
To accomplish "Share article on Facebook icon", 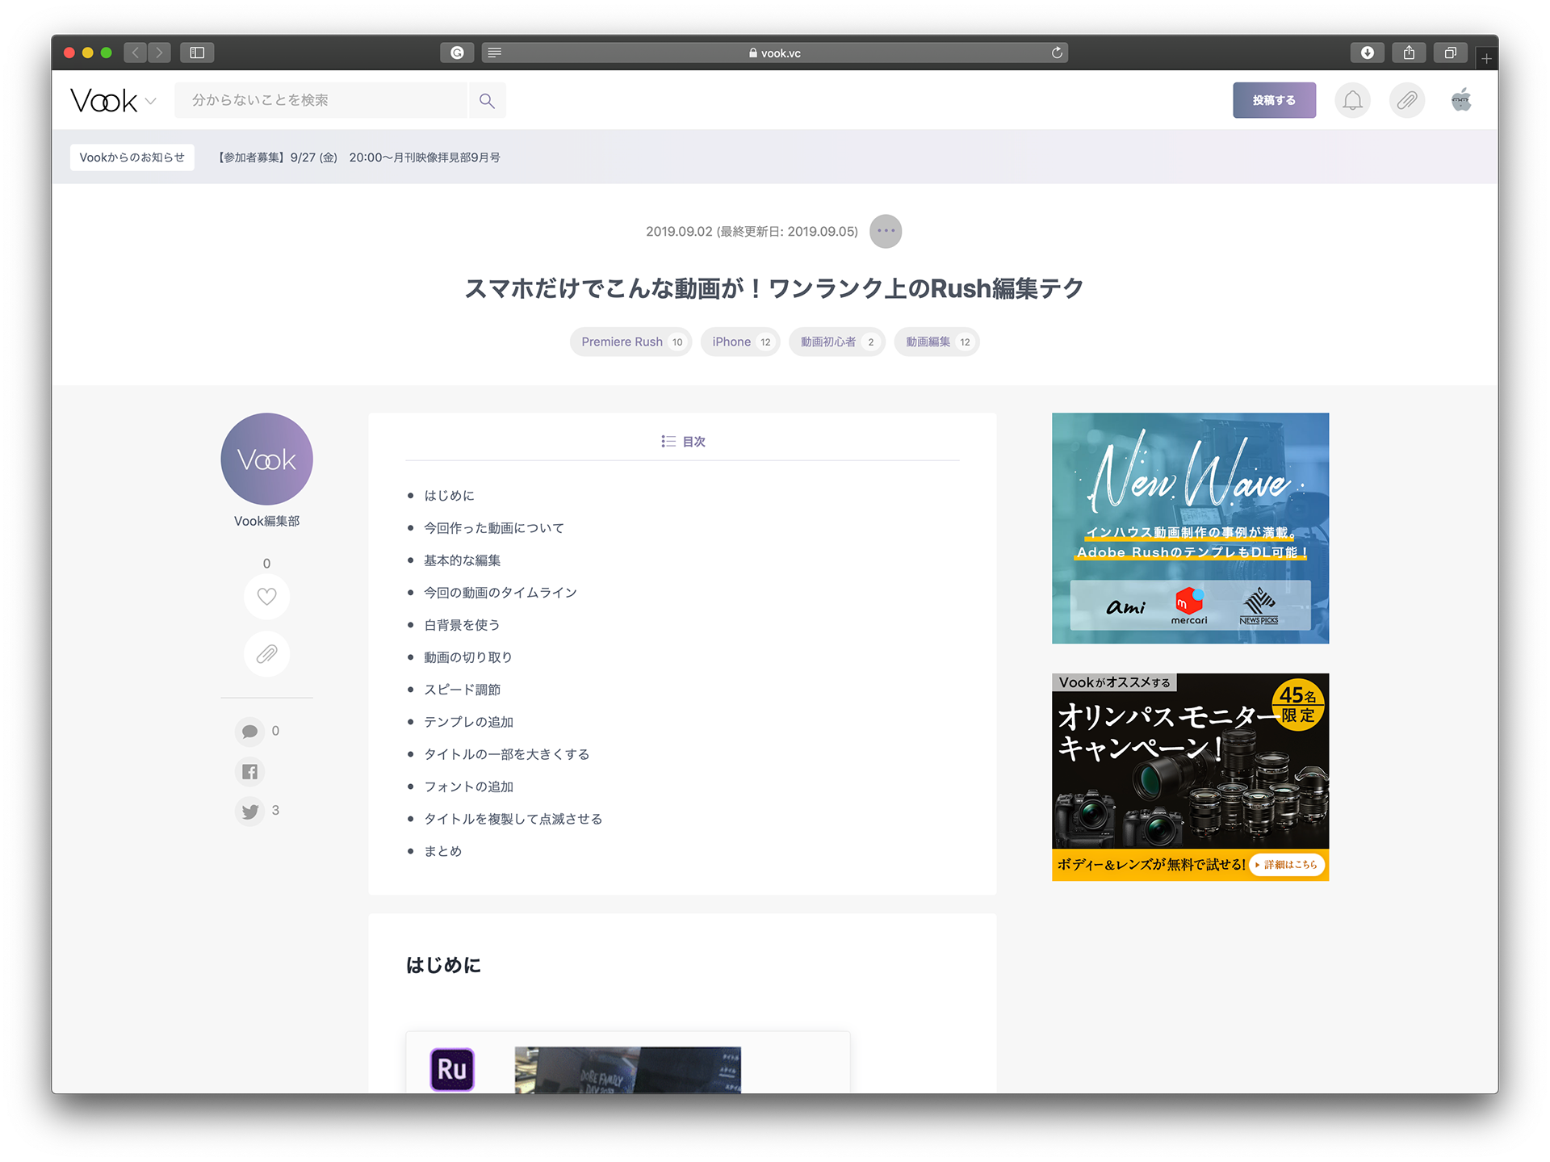I will tap(249, 772).
